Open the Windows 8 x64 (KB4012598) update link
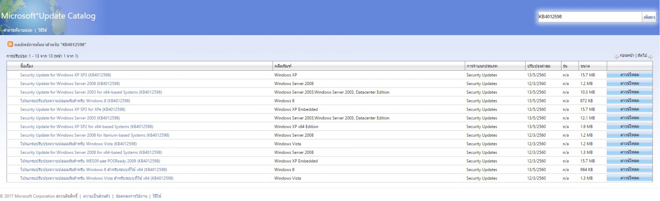 coord(94,170)
